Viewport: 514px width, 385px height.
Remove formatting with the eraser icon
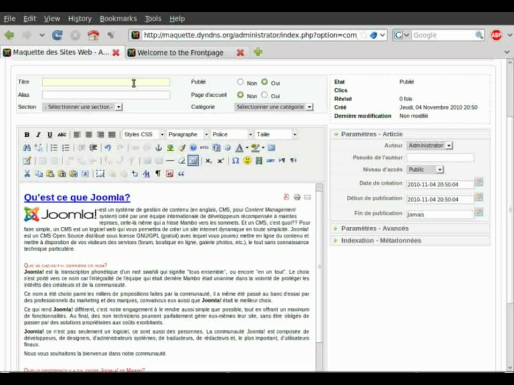182,161
